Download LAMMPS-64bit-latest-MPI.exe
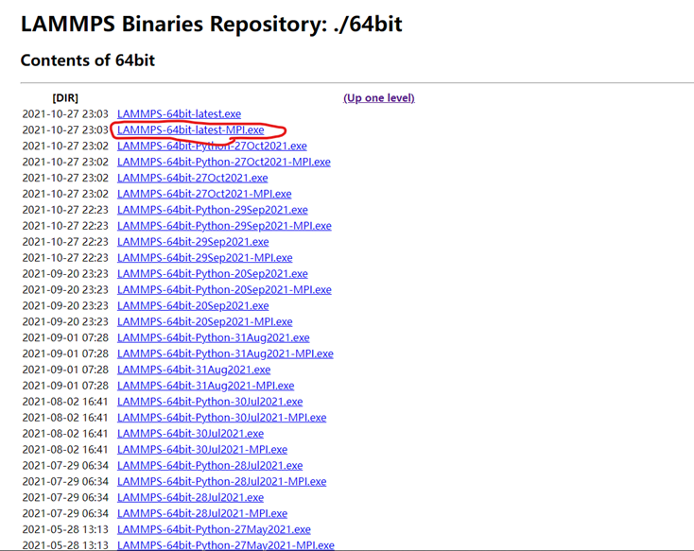The image size is (694, 551). pyautogui.click(x=191, y=129)
